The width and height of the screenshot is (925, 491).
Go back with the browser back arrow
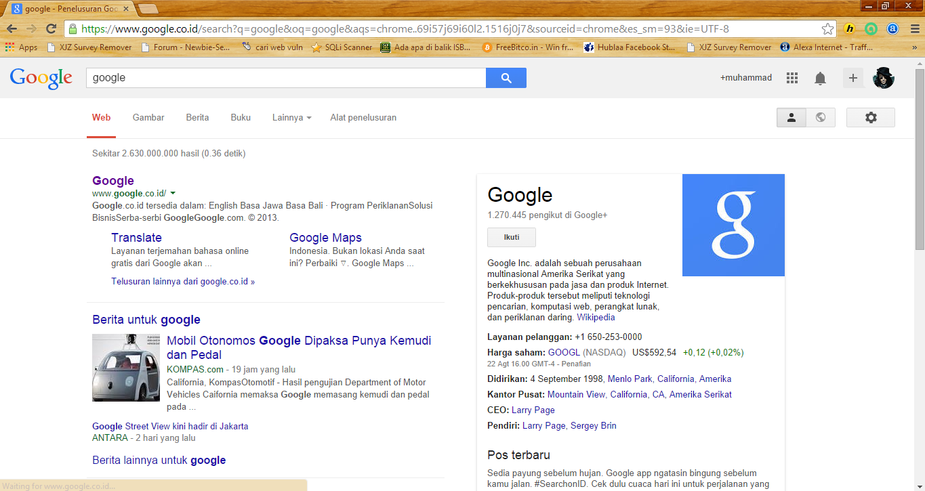(12, 28)
